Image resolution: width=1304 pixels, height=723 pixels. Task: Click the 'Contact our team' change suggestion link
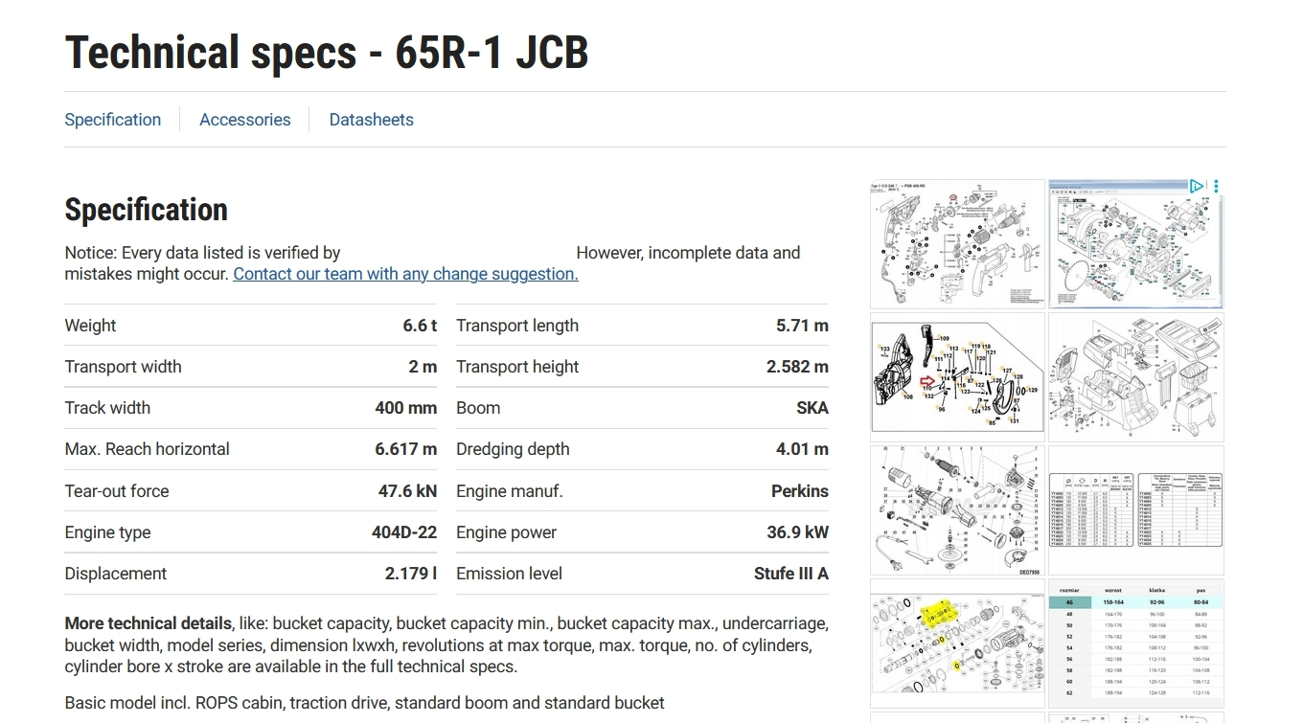click(405, 274)
